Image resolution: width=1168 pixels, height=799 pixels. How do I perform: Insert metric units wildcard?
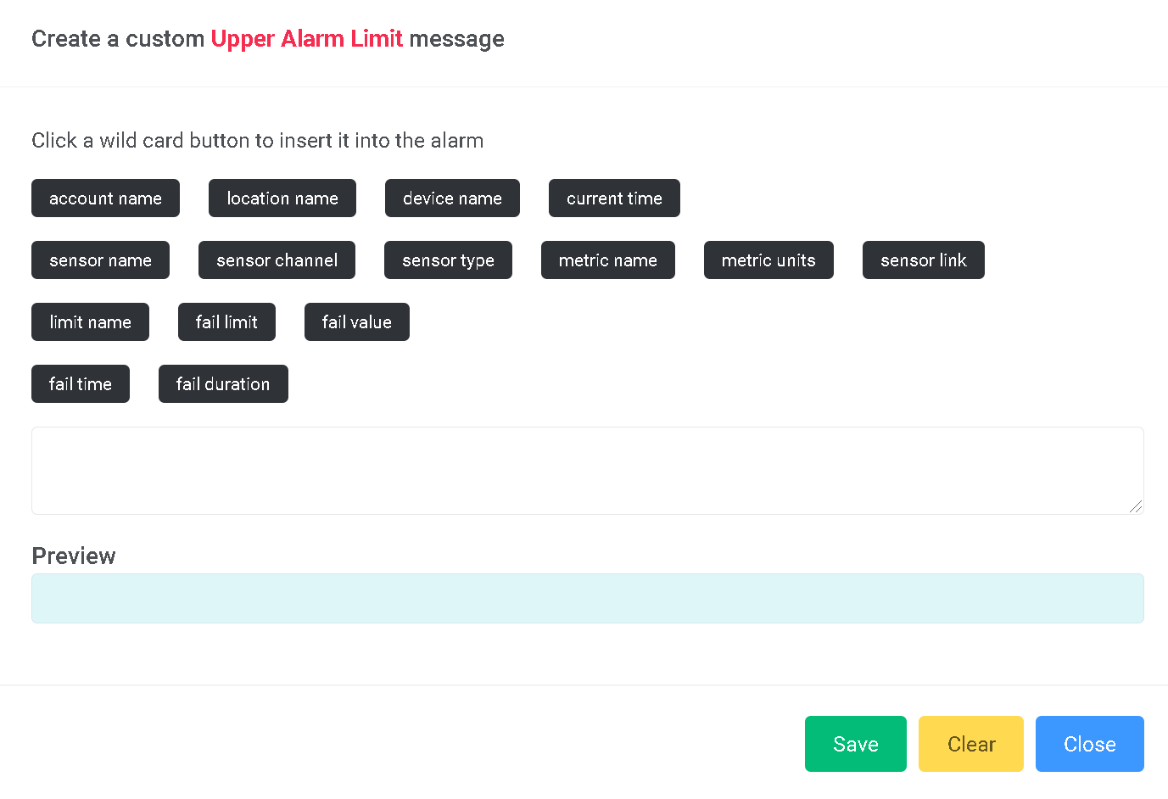point(768,260)
